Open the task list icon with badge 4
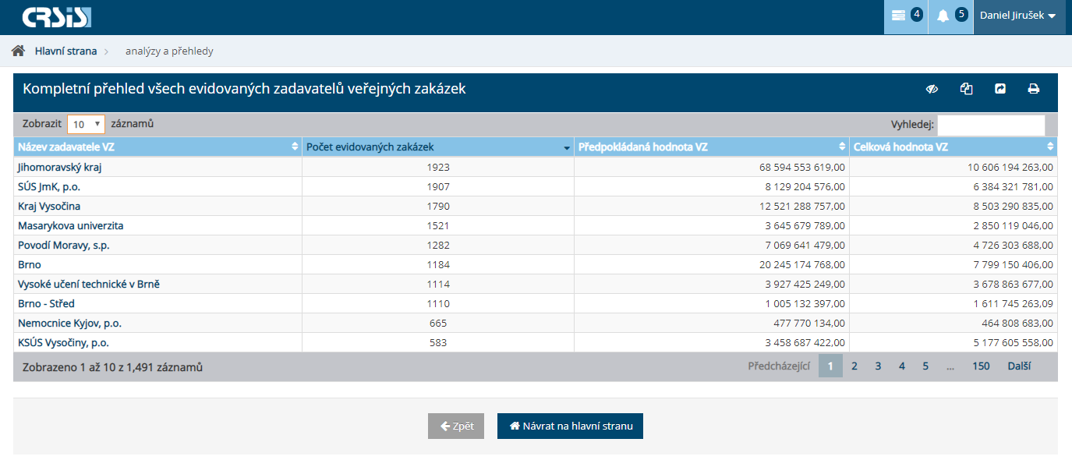Viewport: 1072px width, 467px height. point(905,16)
